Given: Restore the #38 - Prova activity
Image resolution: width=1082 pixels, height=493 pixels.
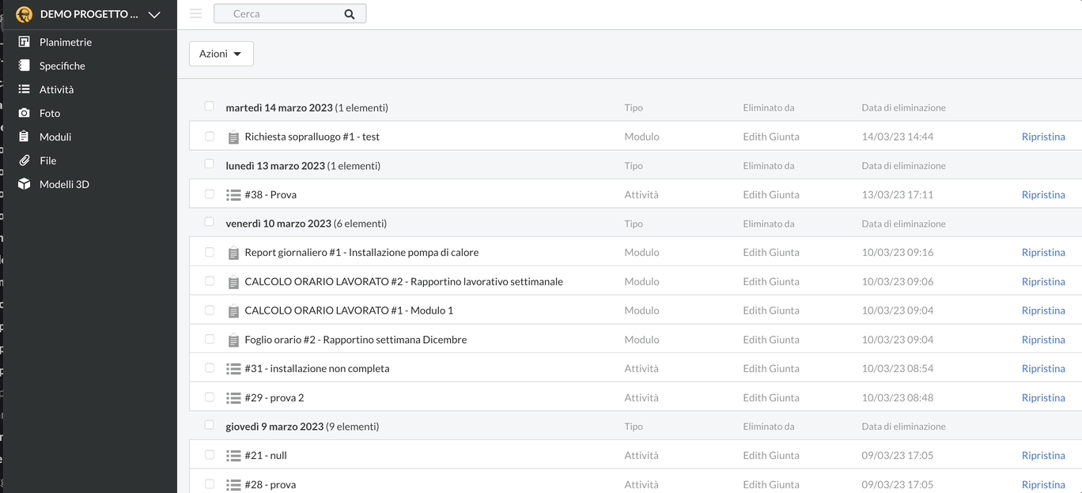Looking at the screenshot, I should tap(1042, 194).
